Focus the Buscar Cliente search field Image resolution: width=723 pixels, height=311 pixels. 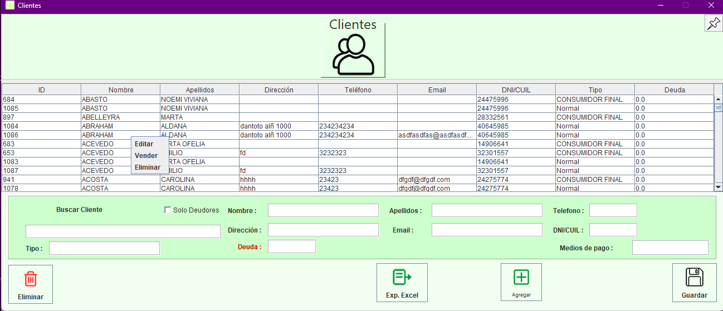pos(123,231)
